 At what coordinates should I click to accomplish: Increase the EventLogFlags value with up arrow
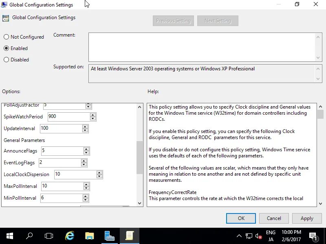click(x=84, y=161)
